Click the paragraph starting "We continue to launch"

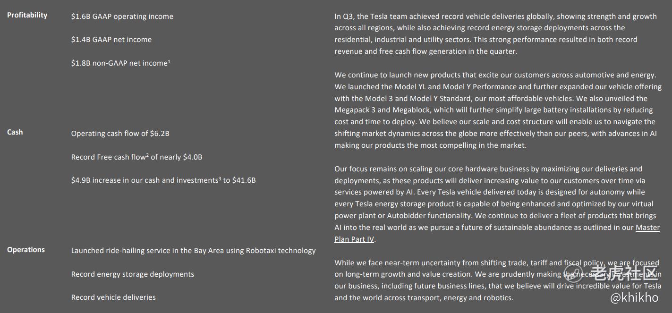click(495, 110)
